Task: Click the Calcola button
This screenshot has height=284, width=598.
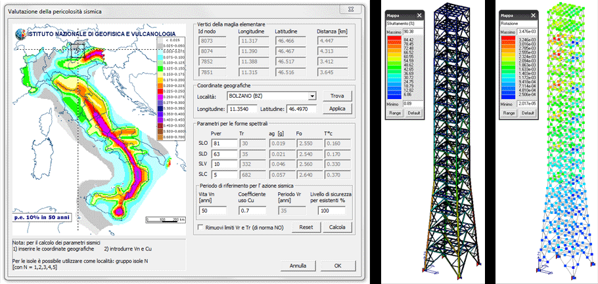Action: pos(337,228)
